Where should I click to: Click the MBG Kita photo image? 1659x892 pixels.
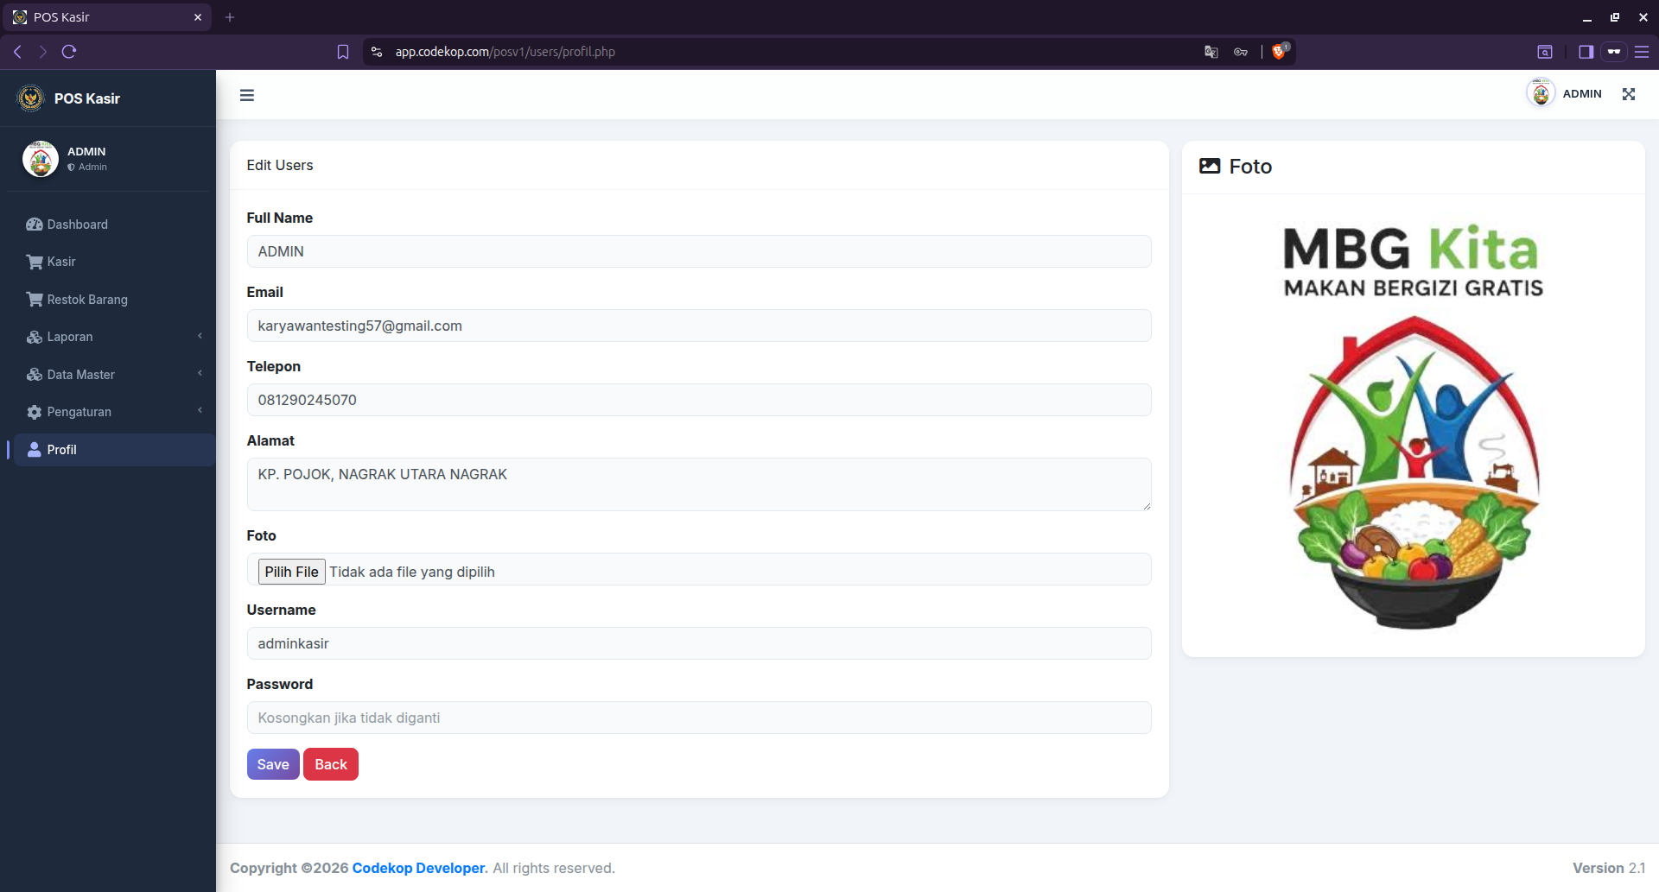pyautogui.click(x=1414, y=427)
